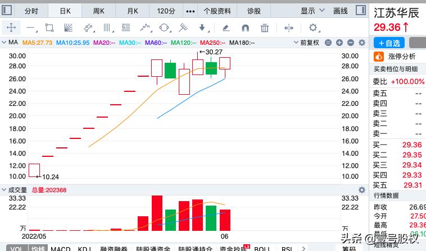Open the 诊股 tab
The width and height of the screenshot is (426, 251).
point(254,11)
